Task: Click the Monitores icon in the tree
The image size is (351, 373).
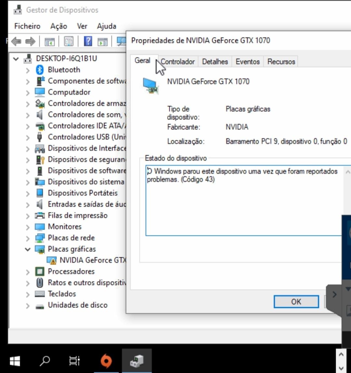Action: coord(40,227)
